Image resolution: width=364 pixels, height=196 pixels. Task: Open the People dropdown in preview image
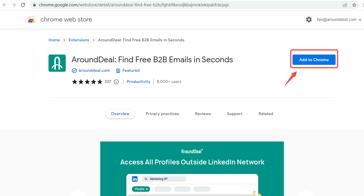click(x=141, y=189)
